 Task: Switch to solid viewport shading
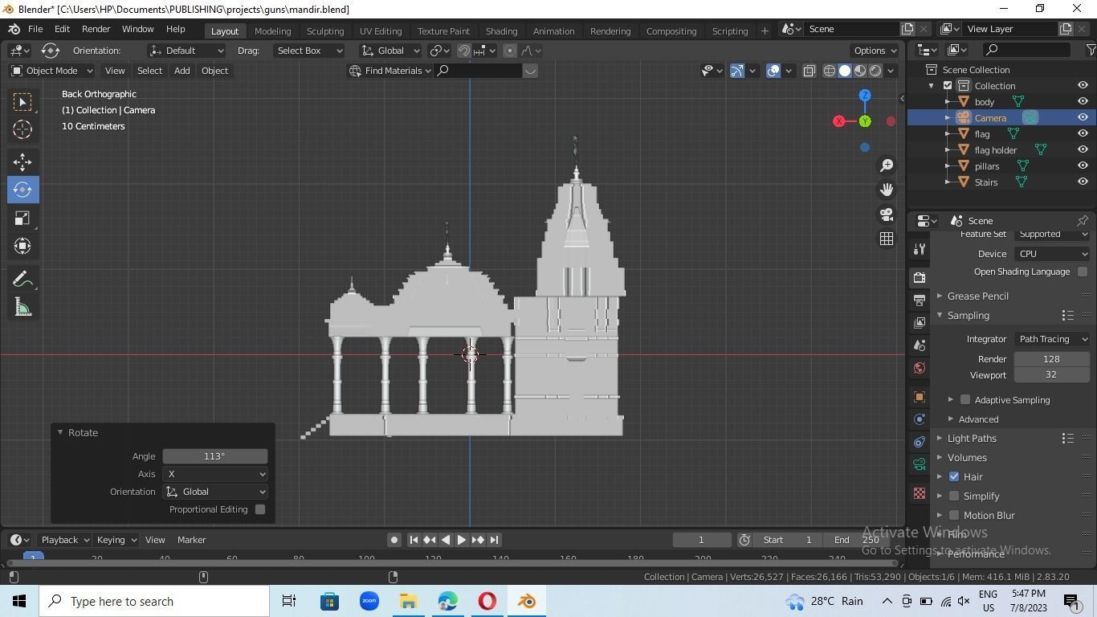(845, 71)
